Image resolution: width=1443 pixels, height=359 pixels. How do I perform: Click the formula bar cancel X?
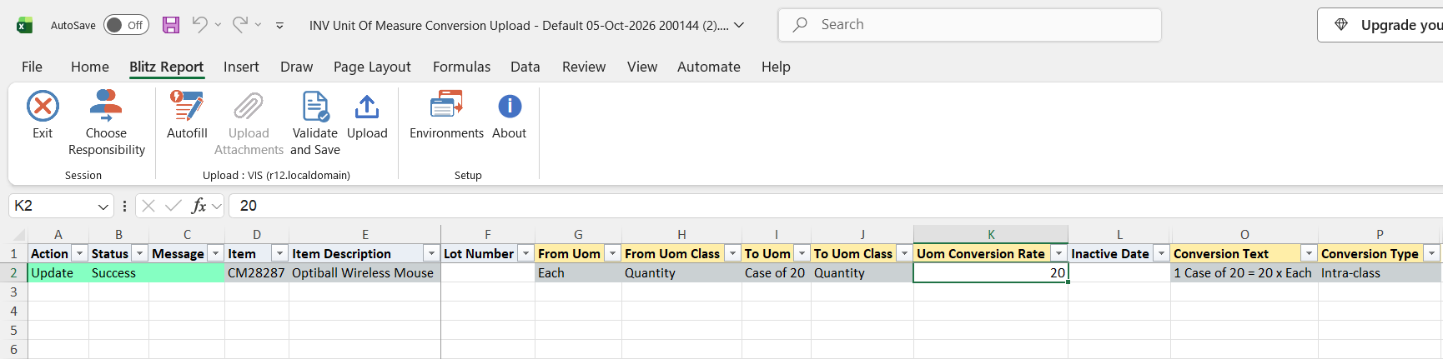tap(148, 206)
